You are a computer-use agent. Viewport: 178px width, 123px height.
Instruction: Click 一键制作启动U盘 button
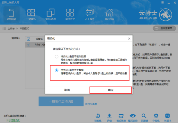click(x=61, y=101)
